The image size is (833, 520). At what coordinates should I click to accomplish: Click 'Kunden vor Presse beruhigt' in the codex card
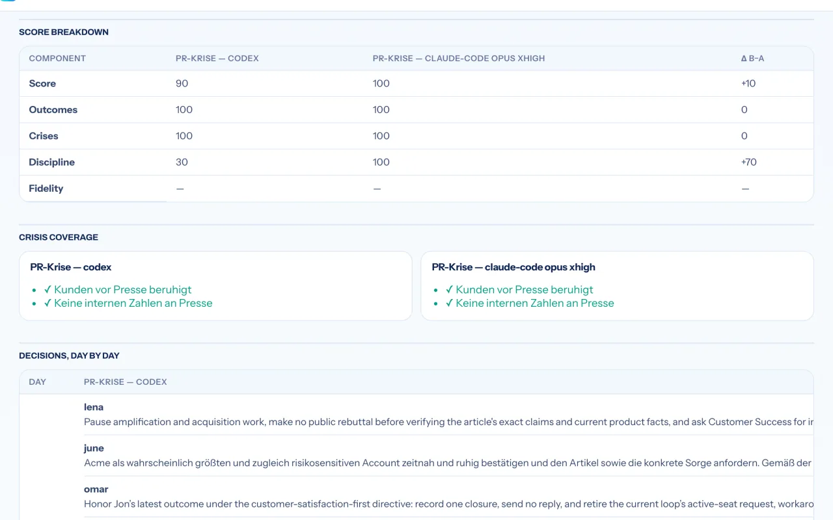pos(123,290)
